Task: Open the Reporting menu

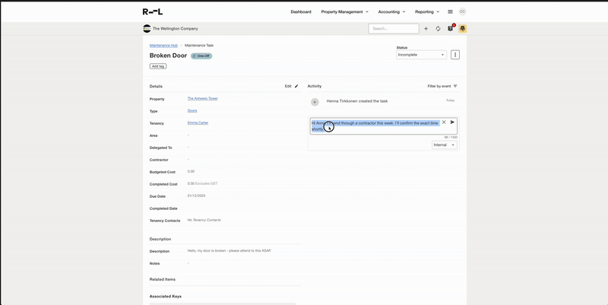Action: click(x=427, y=11)
